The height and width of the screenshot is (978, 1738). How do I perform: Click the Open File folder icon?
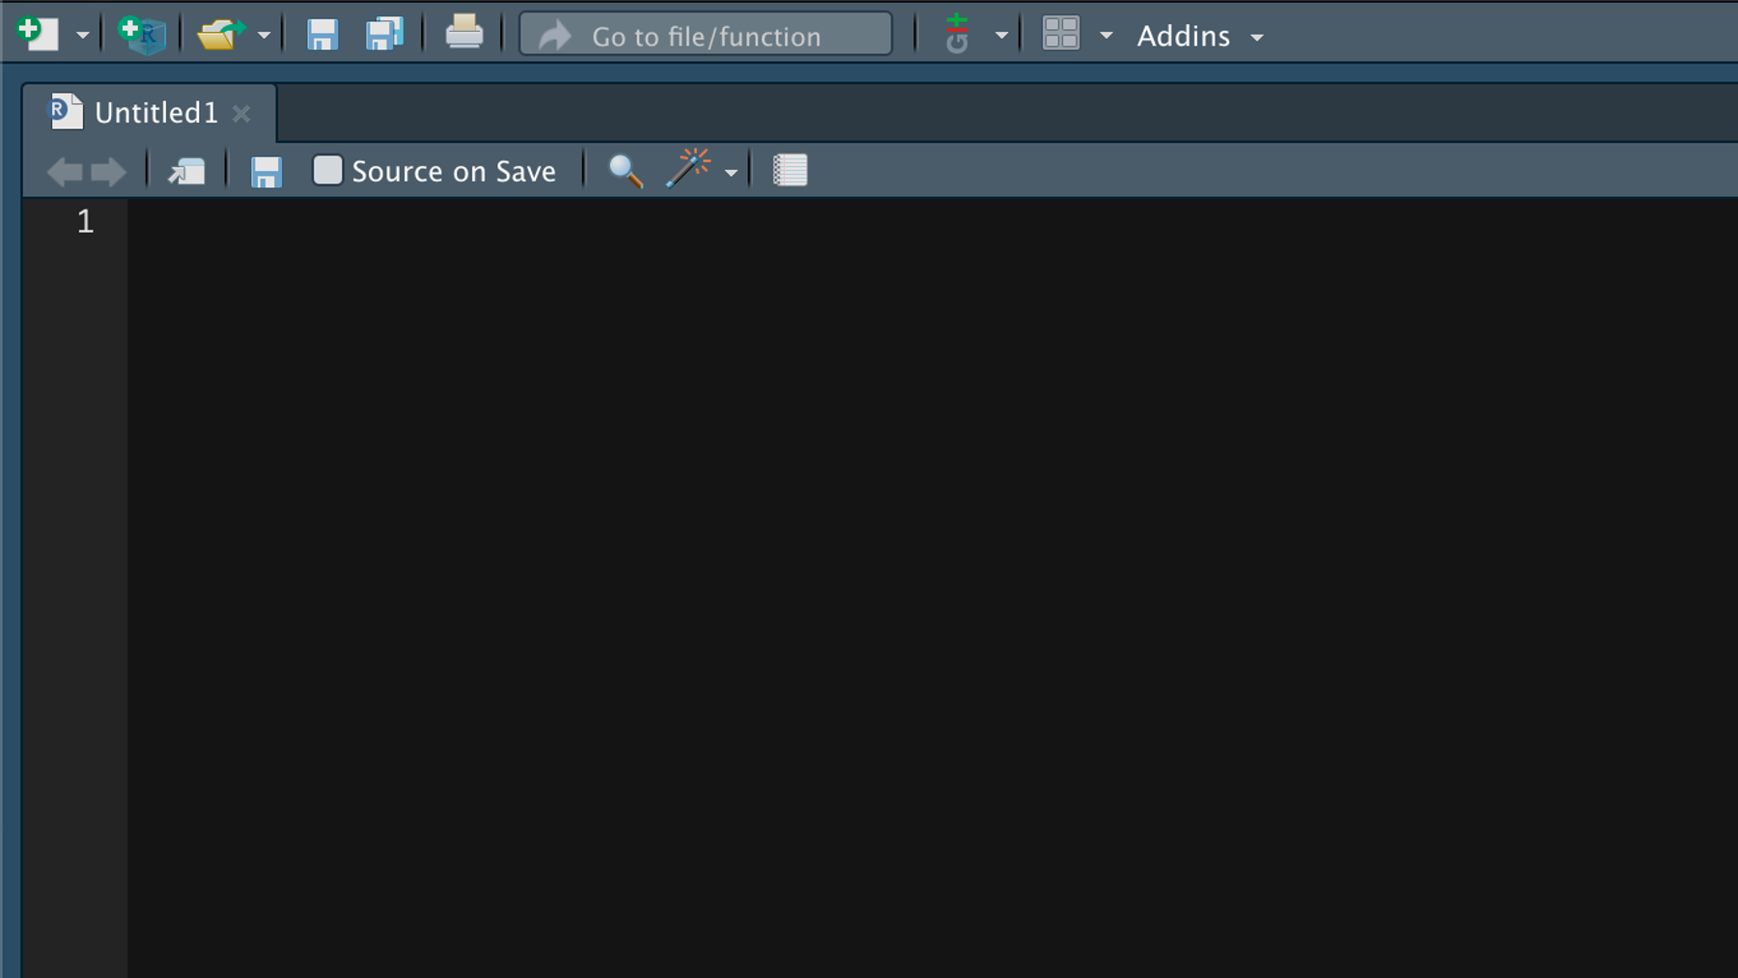220,35
